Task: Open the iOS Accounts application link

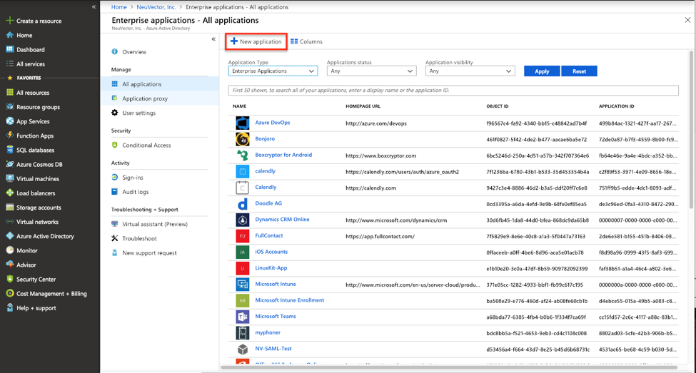Action: (271, 252)
